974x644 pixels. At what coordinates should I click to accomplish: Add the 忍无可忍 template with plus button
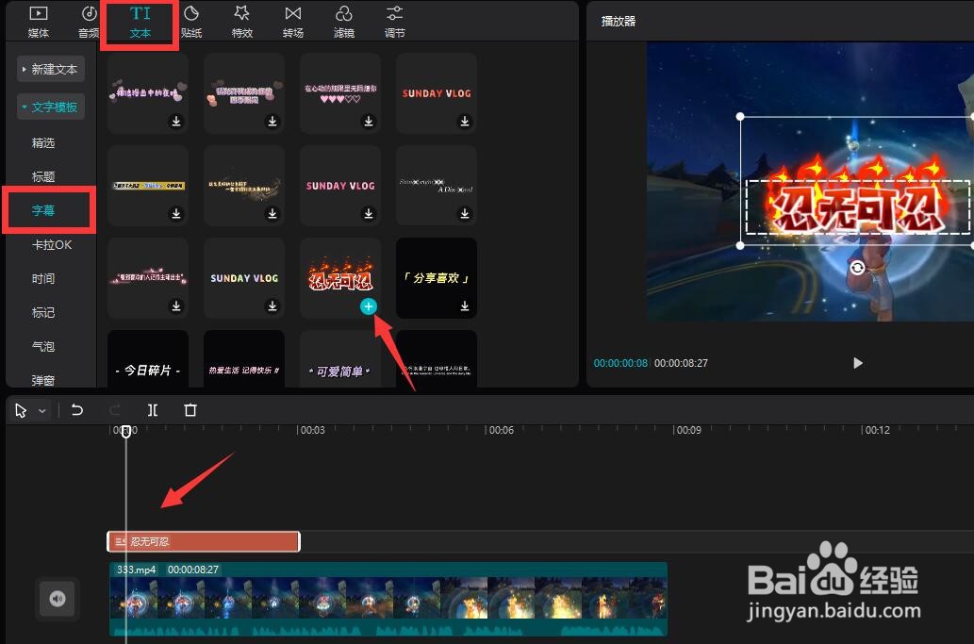pyautogui.click(x=369, y=306)
